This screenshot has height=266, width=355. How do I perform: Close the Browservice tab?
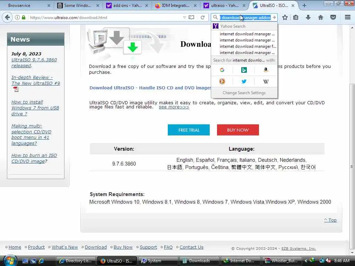pos(49,6)
